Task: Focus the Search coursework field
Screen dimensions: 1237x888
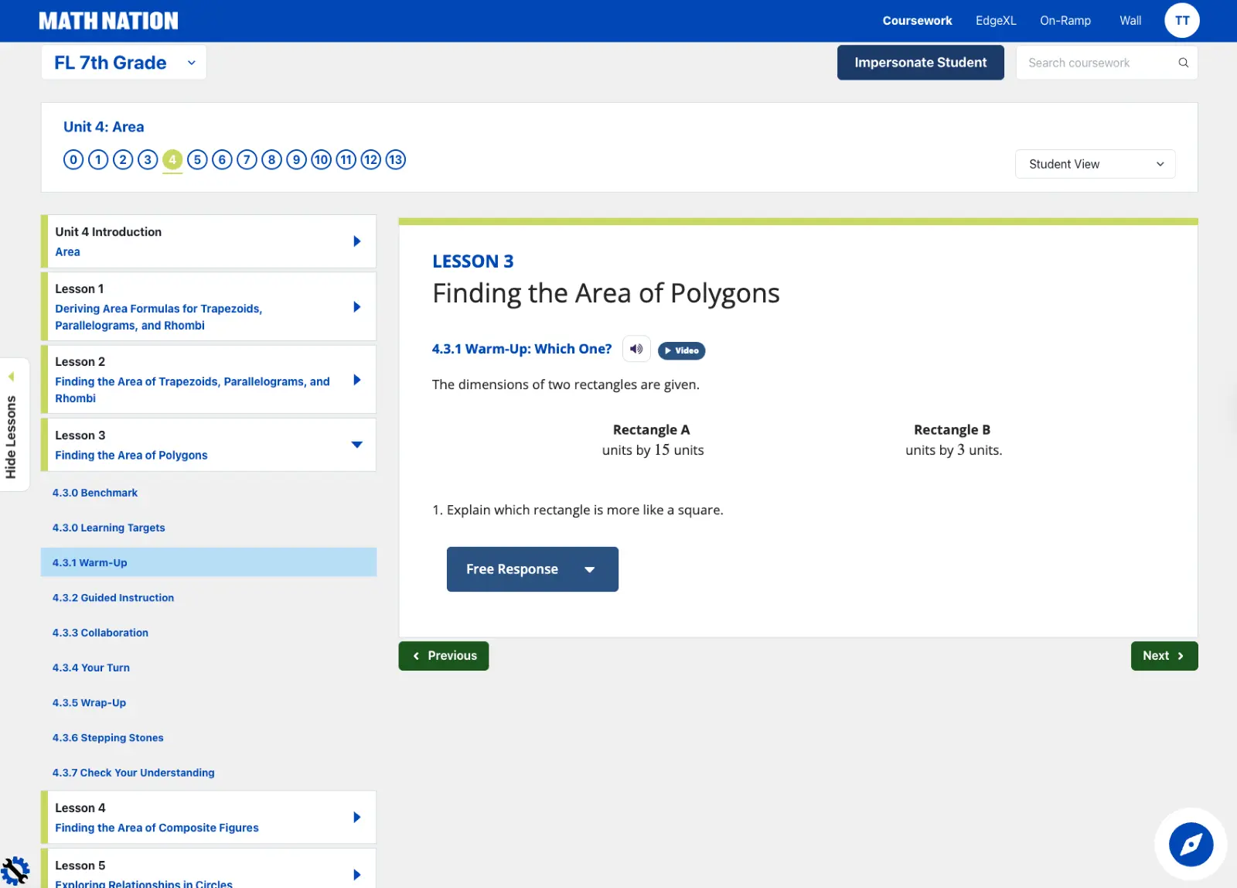Action: coord(1098,63)
